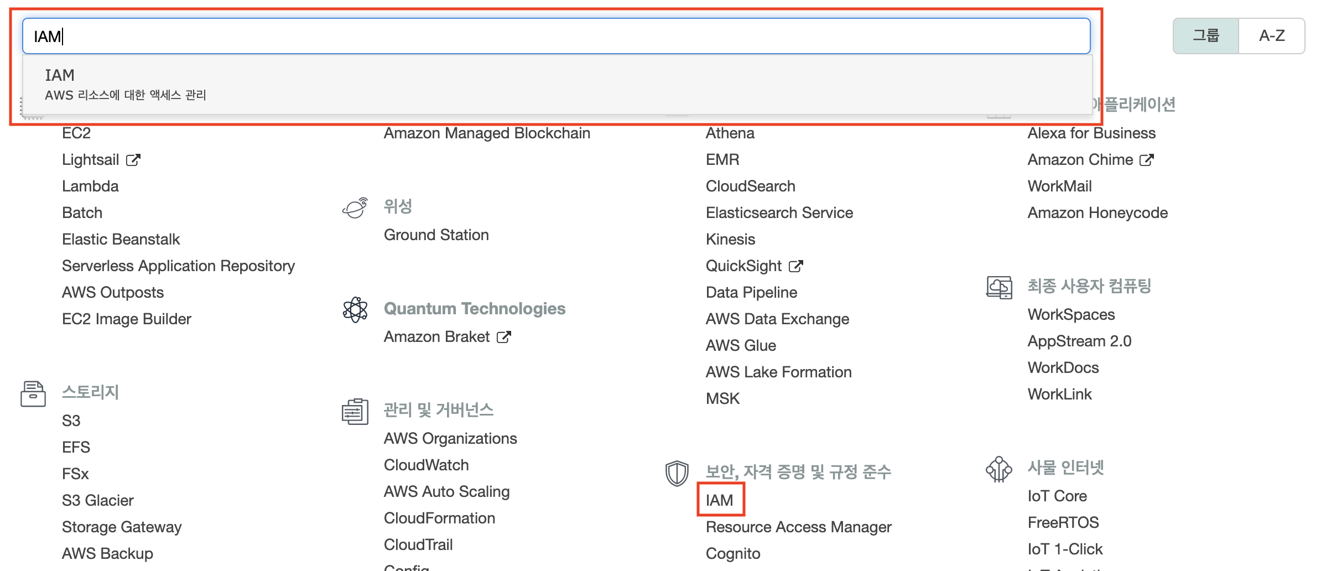
Task: Select the CloudWatch service
Action: click(x=427, y=465)
